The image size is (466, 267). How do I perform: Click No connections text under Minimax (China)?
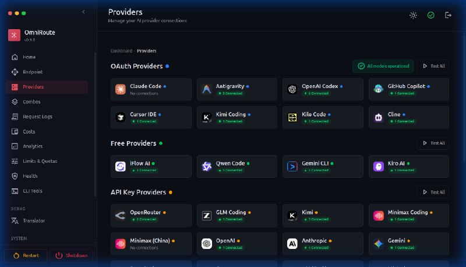(144, 248)
